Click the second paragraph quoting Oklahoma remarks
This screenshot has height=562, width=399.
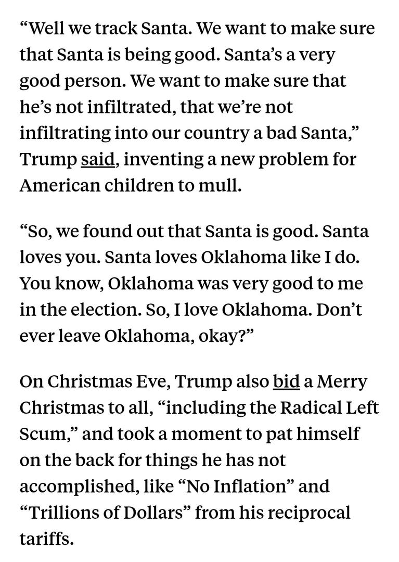point(192,284)
